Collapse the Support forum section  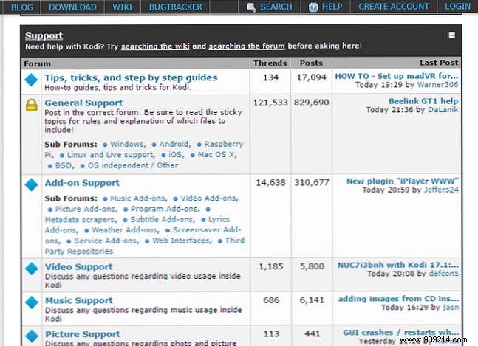point(452,35)
